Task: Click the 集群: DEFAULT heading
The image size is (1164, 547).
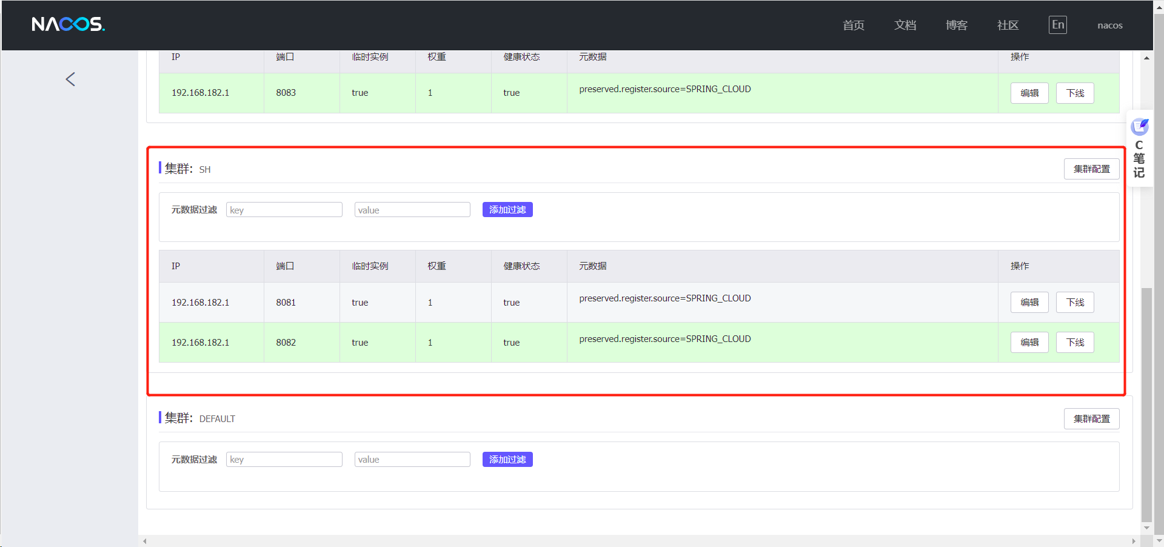Action: tap(200, 418)
